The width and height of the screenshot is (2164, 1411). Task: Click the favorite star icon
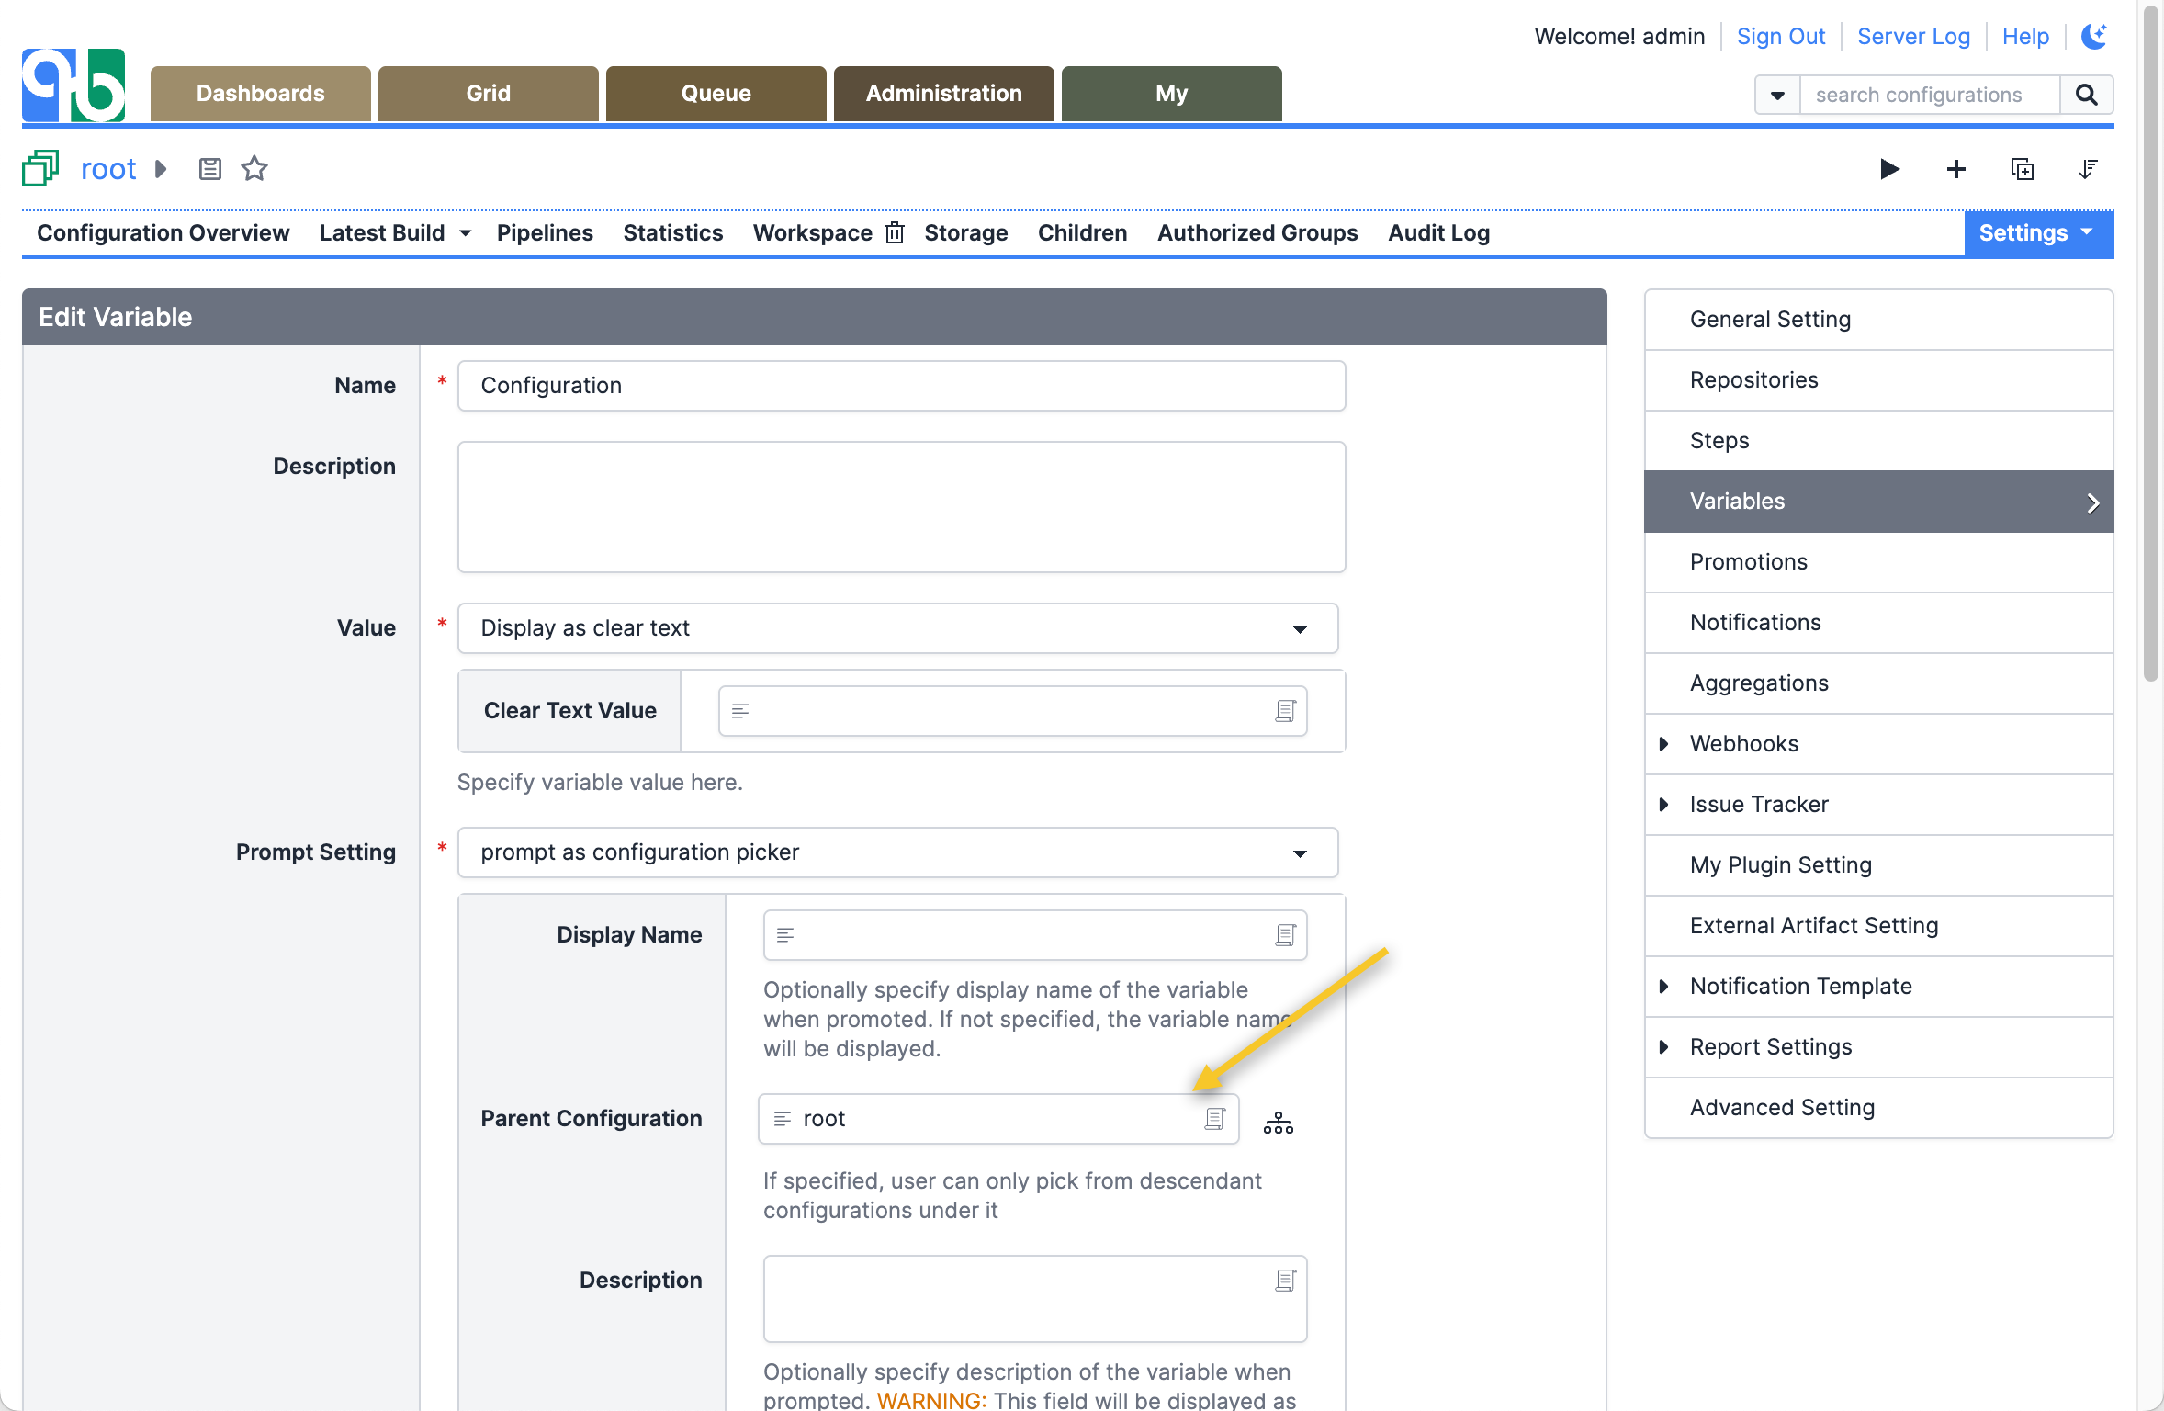[254, 169]
